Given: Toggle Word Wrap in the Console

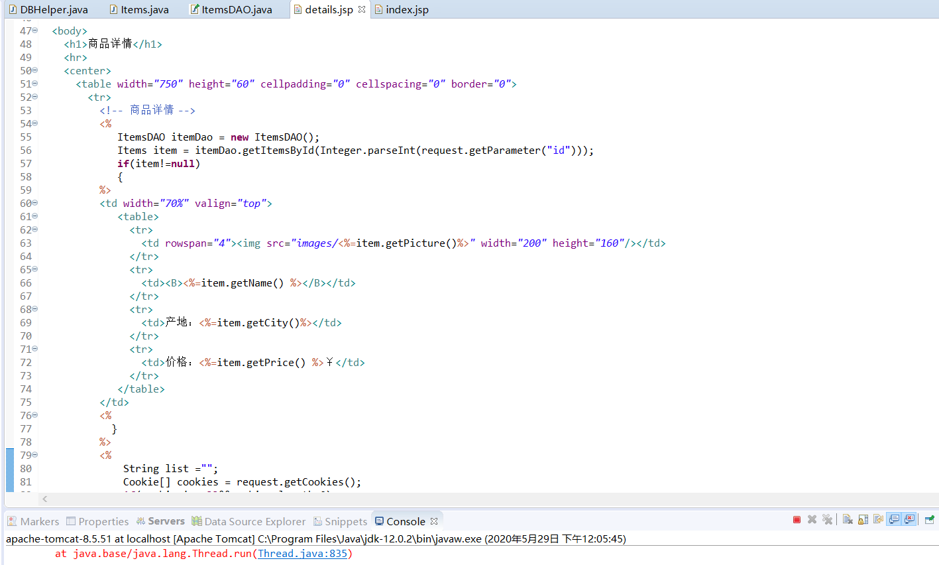Looking at the screenshot, I should (x=878, y=520).
